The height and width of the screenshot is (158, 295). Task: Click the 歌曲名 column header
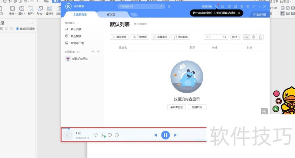coord(123,48)
